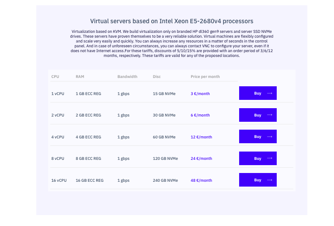Click arrow icon on 24 €/month Buy button
The image size is (334, 226).
(x=270, y=159)
